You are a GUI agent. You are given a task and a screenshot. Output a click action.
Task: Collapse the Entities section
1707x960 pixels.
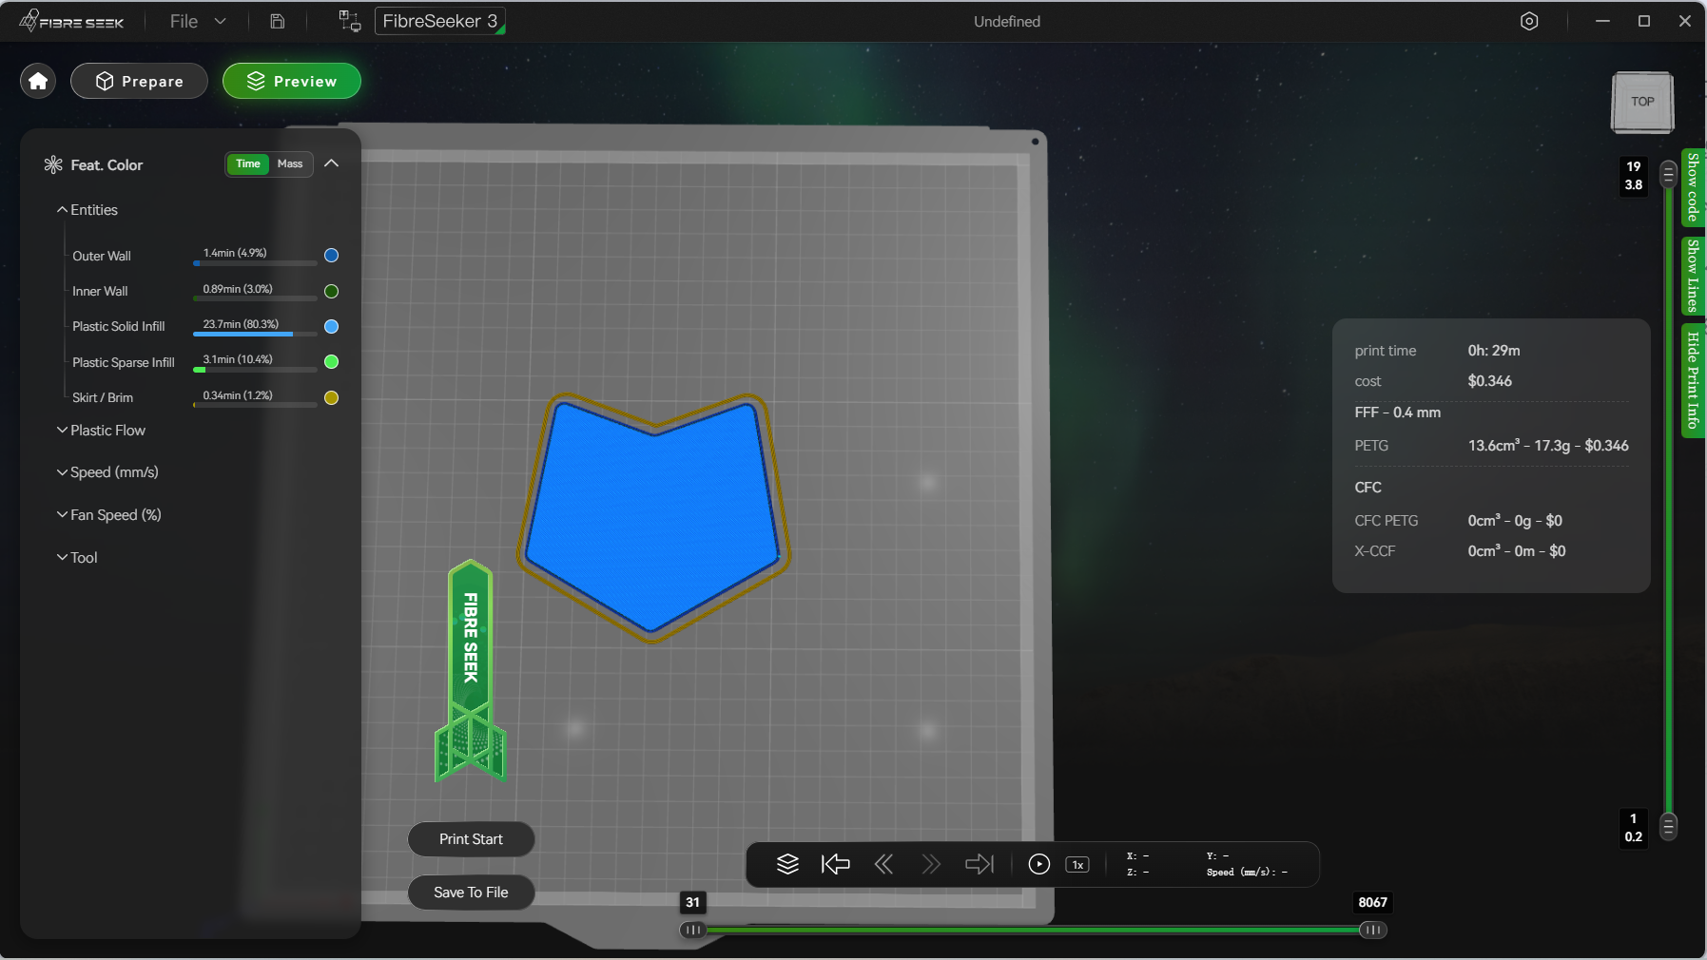point(87,210)
